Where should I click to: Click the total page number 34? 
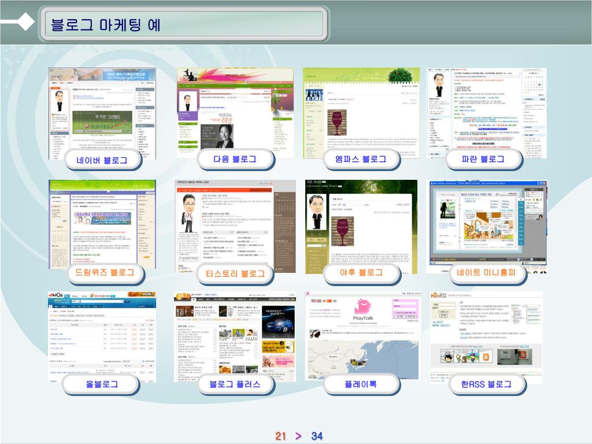click(x=317, y=436)
